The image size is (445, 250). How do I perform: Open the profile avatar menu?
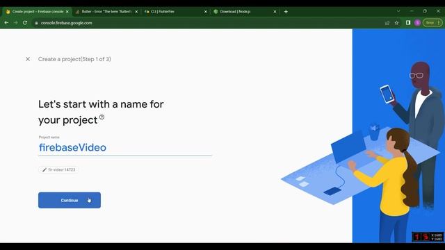coord(417,23)
